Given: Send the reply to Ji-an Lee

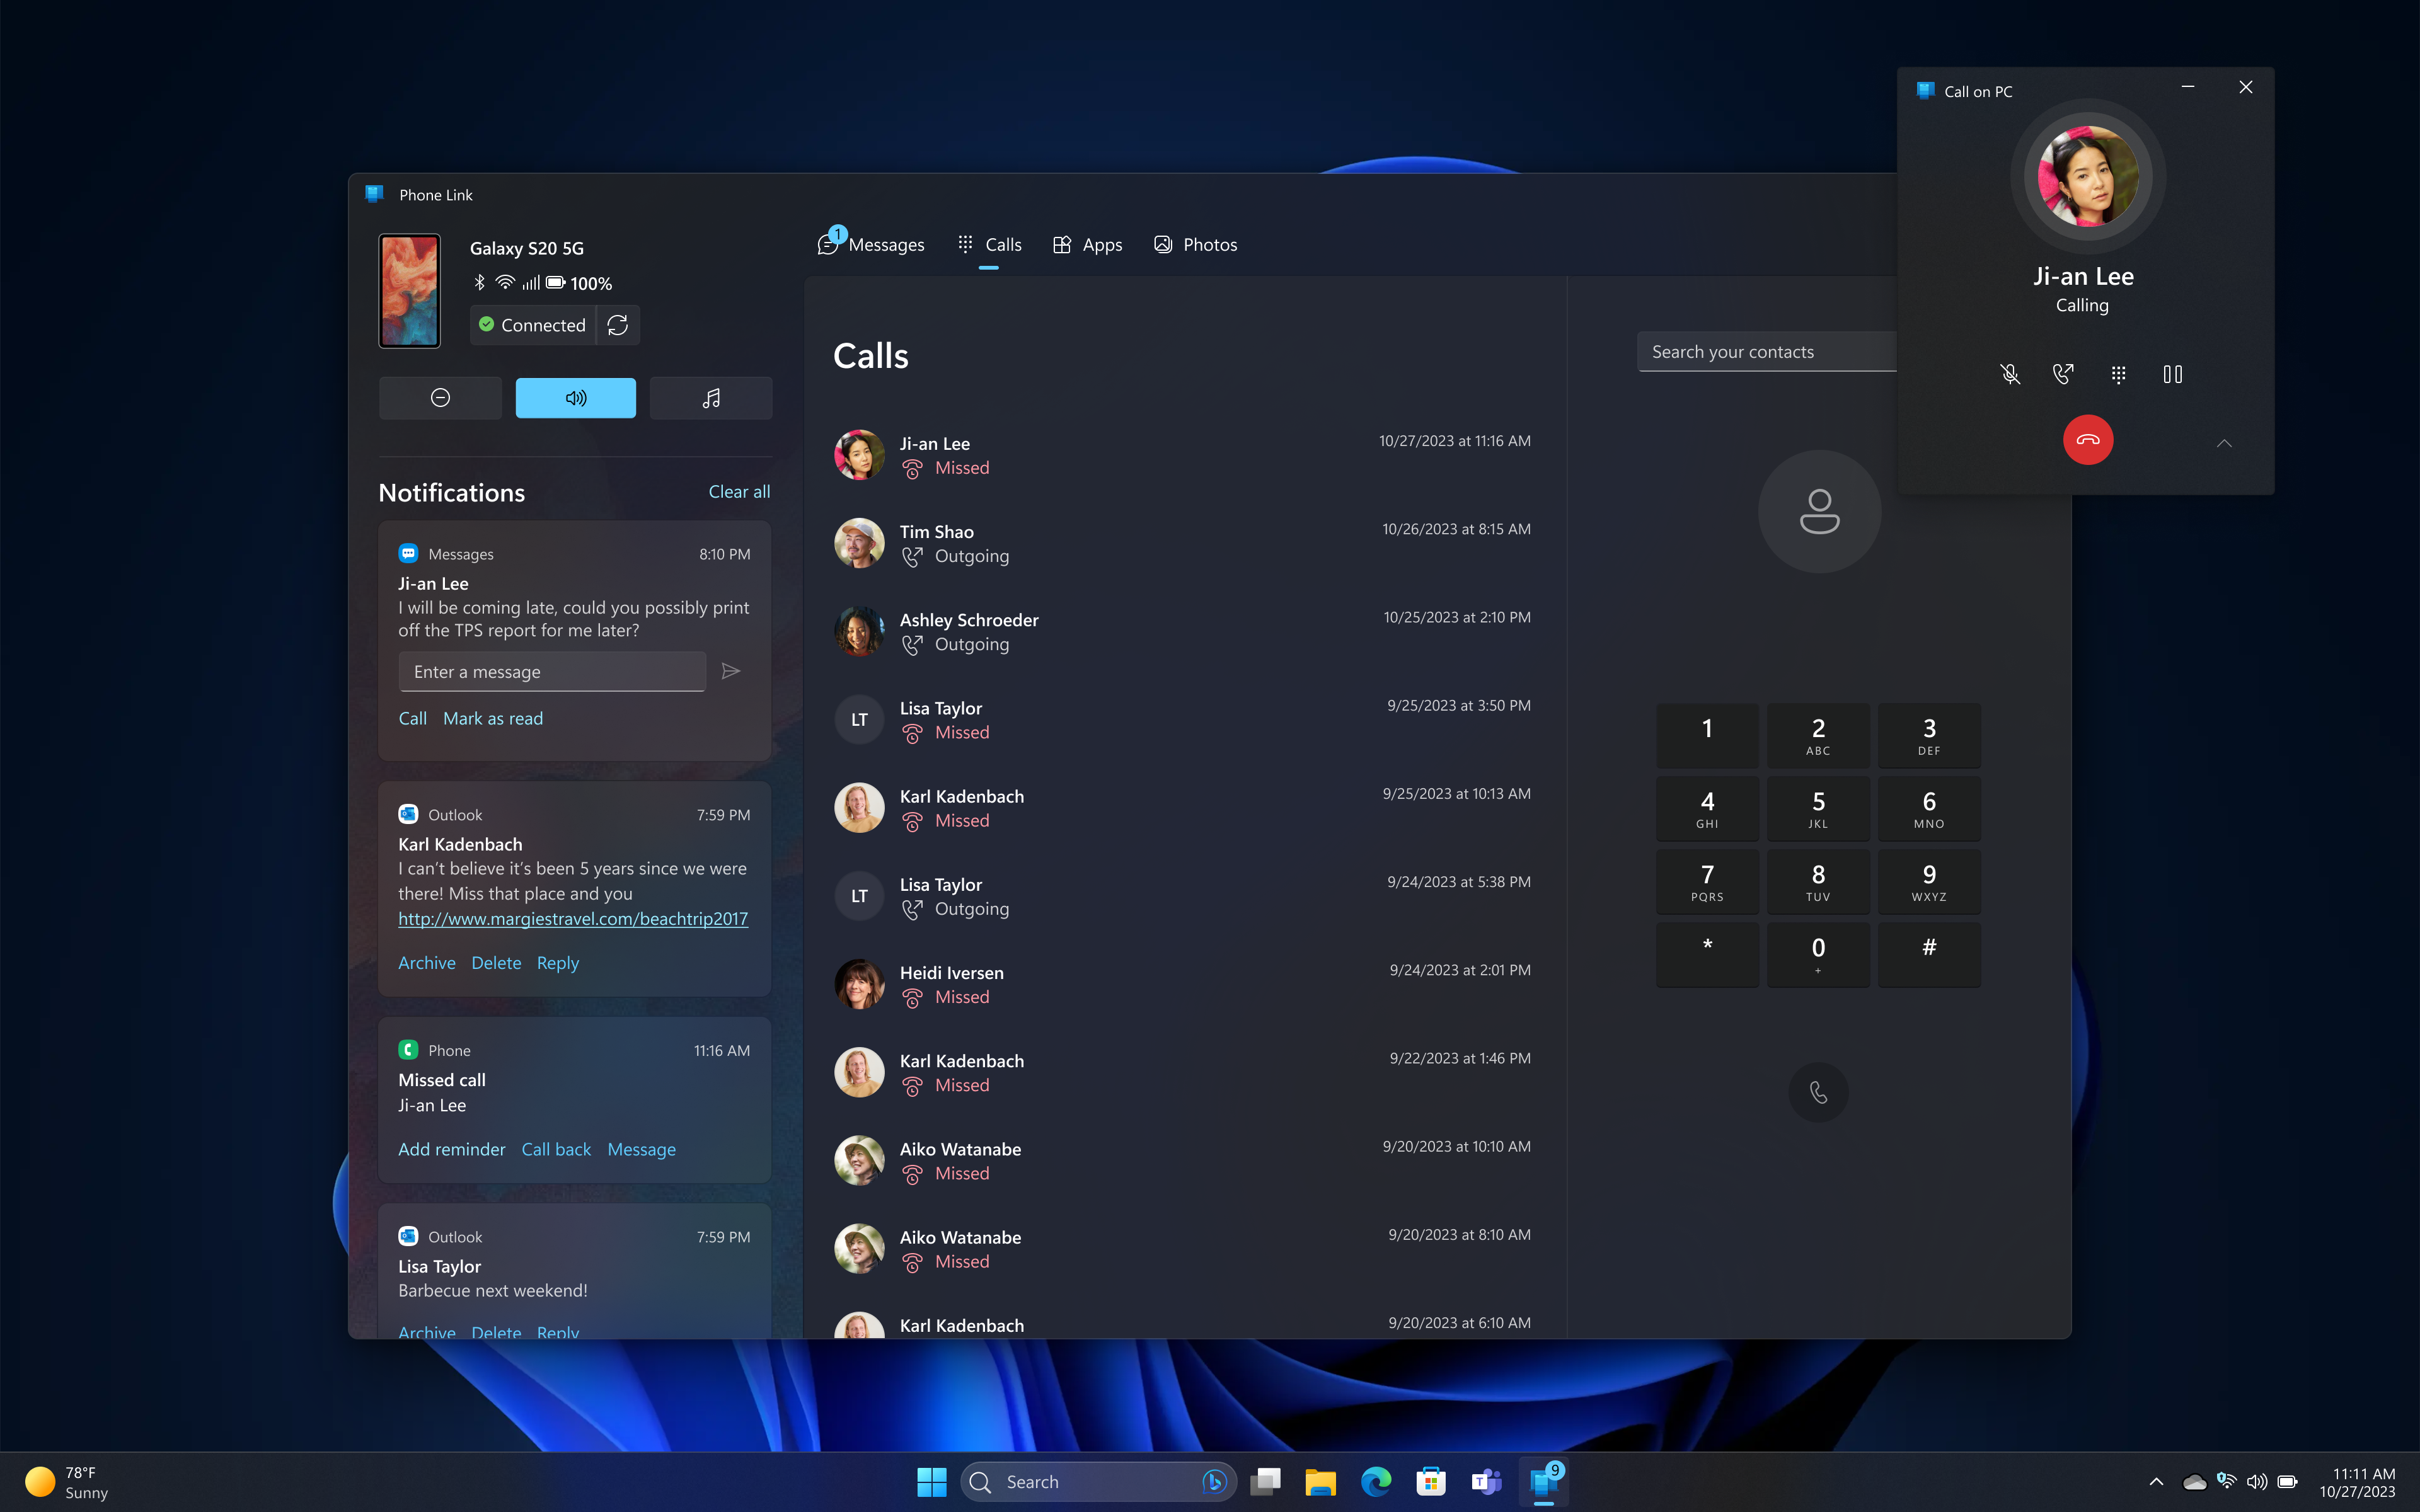Looking at the screenshot, I should point(731,671).
